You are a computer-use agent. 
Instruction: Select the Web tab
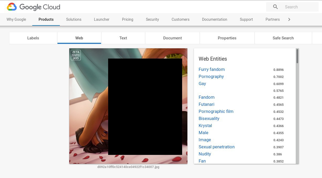[79, 38]
